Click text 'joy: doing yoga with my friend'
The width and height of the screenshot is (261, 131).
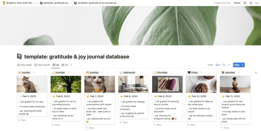pos(233,120)
